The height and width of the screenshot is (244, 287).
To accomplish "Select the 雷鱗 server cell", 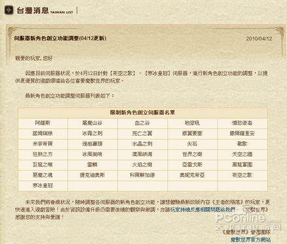I will click(92, 165).
